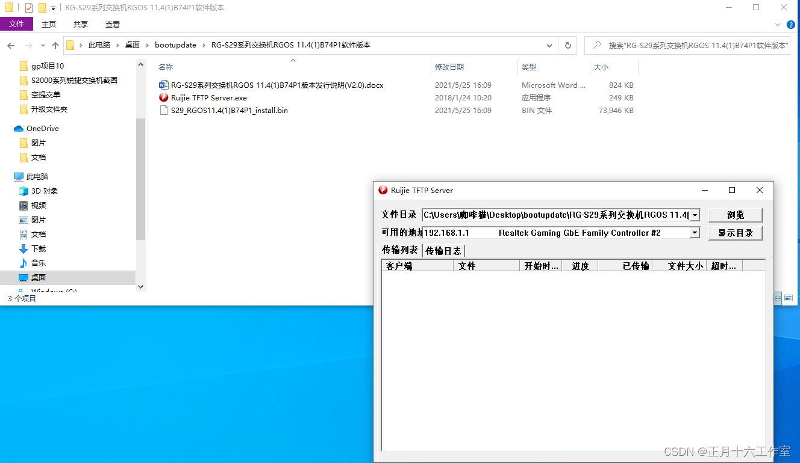
Task: Switch to the 传输列表 tab
Action: tap(400, 250)
